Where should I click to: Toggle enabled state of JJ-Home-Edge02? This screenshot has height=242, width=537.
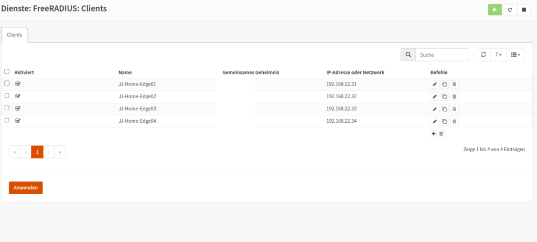[x=18, y=96]
